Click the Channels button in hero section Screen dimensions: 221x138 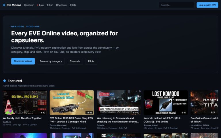[75, 61]
